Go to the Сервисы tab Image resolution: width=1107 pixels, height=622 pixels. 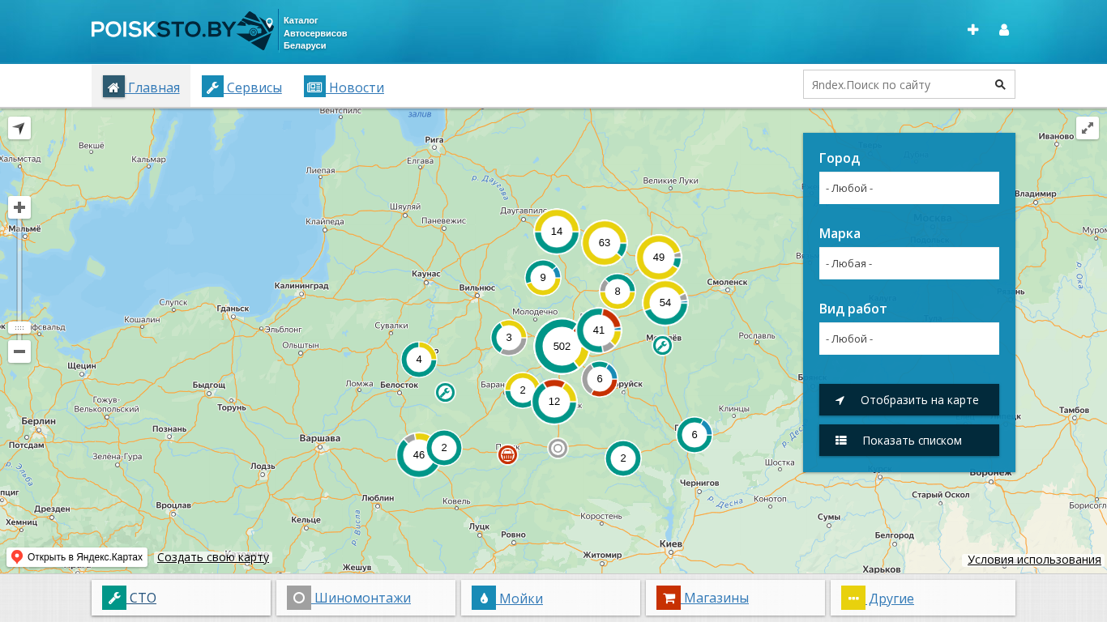(242, 87)
